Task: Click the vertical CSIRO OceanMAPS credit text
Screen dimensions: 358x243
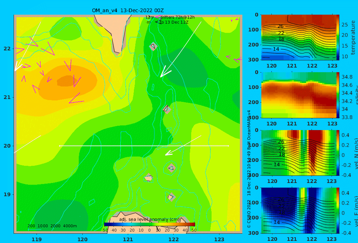Action: 249,169
